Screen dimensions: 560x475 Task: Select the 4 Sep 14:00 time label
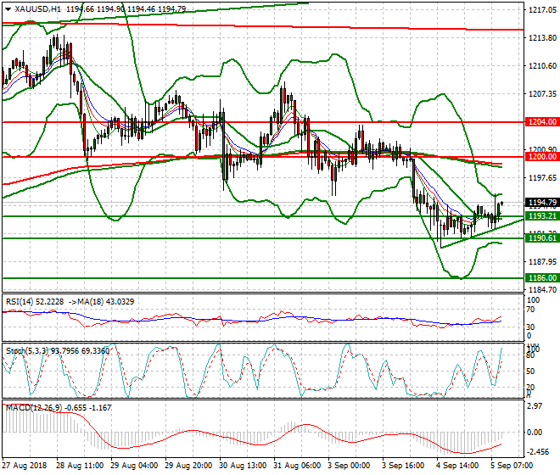tap(457, 466)
